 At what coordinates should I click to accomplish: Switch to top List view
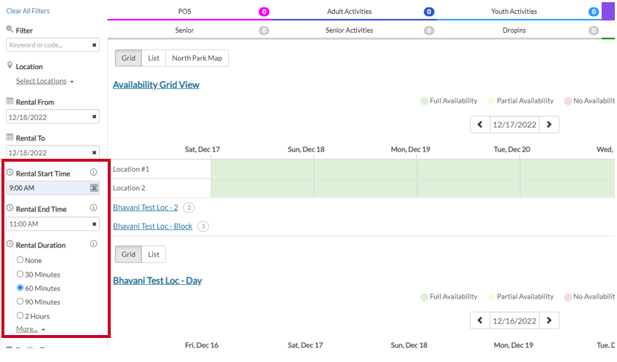click(154, 58)
